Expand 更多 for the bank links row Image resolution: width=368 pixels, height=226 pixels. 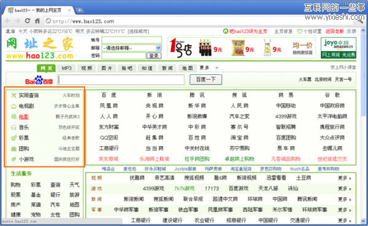click(x=344, y=220)
